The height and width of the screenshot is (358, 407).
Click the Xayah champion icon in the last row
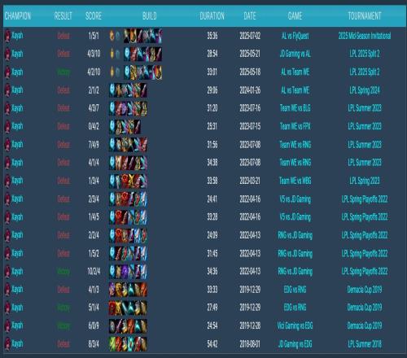coord(7,344)
